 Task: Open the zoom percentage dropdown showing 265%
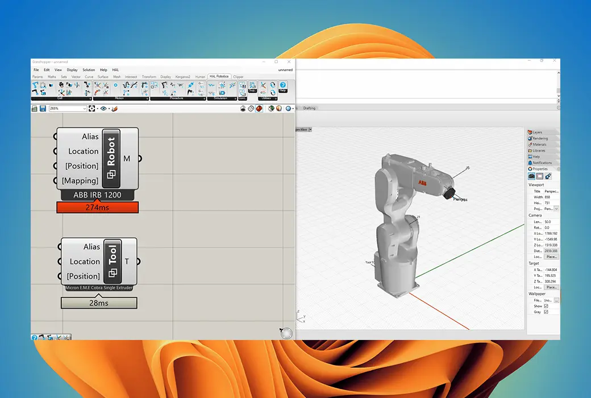click(x=85, y=109)
